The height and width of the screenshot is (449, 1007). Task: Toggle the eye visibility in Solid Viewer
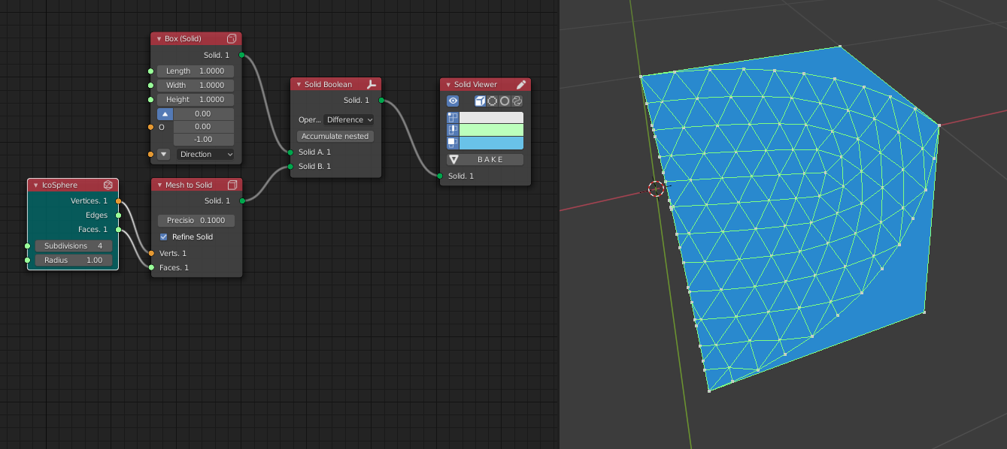(x=453, y=101)
